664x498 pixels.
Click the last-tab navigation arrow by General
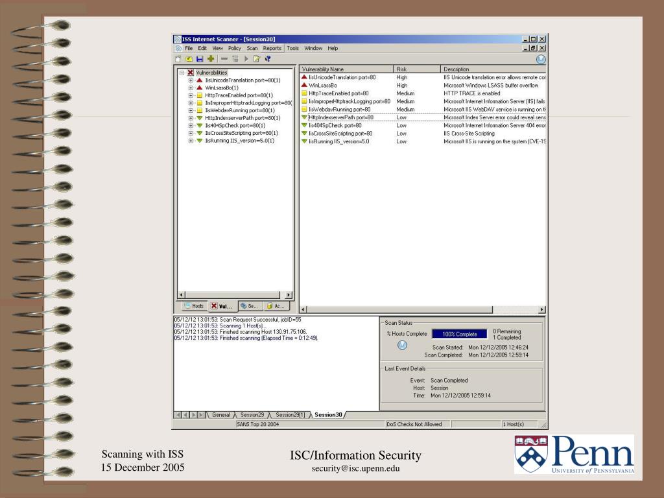[x=202, y=415]
